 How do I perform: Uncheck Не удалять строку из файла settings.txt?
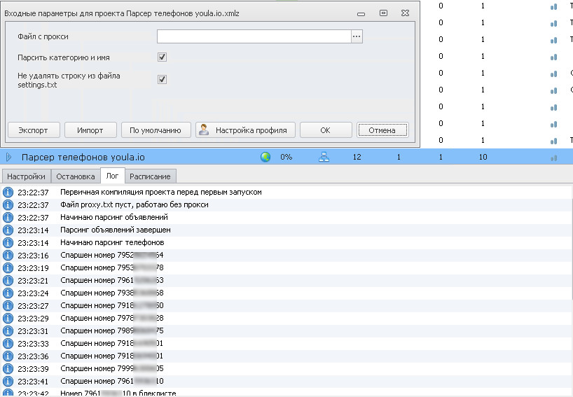coord(162,79)
